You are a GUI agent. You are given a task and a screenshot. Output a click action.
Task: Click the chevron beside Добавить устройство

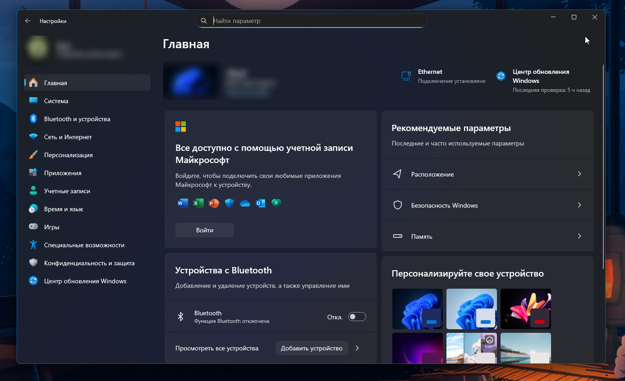[357, 348]
